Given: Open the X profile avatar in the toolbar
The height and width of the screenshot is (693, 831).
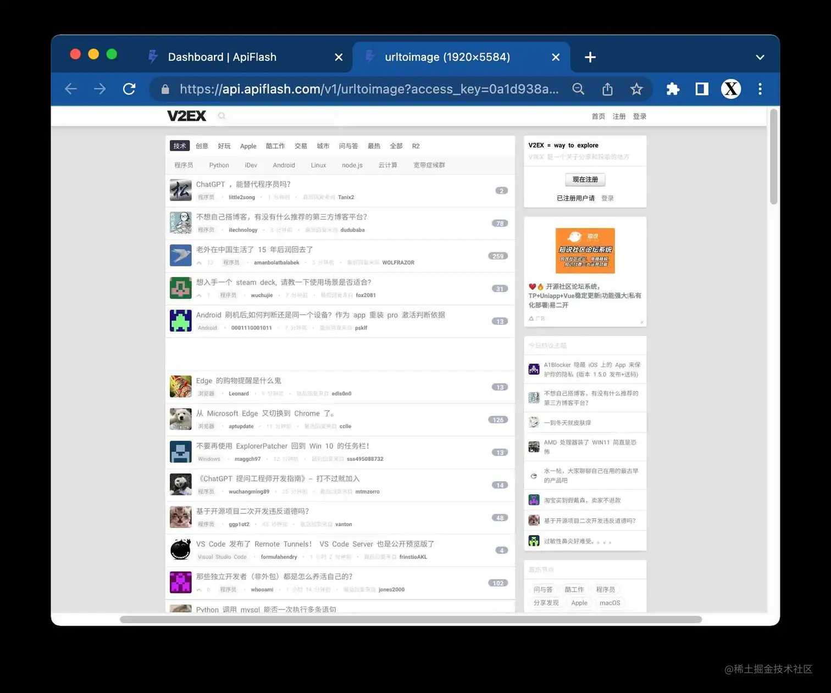Looking at the screenshot, I should [x=730, y=88].
